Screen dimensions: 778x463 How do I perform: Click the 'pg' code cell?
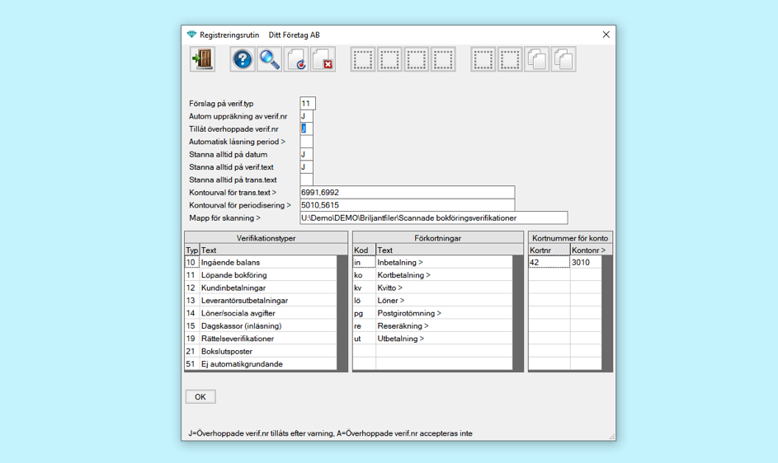coord(364,313)
